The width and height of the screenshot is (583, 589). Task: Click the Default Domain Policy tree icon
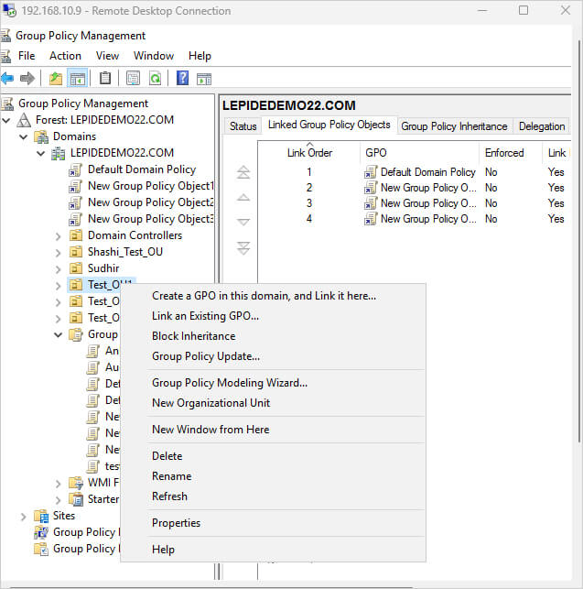click(75, 169)
